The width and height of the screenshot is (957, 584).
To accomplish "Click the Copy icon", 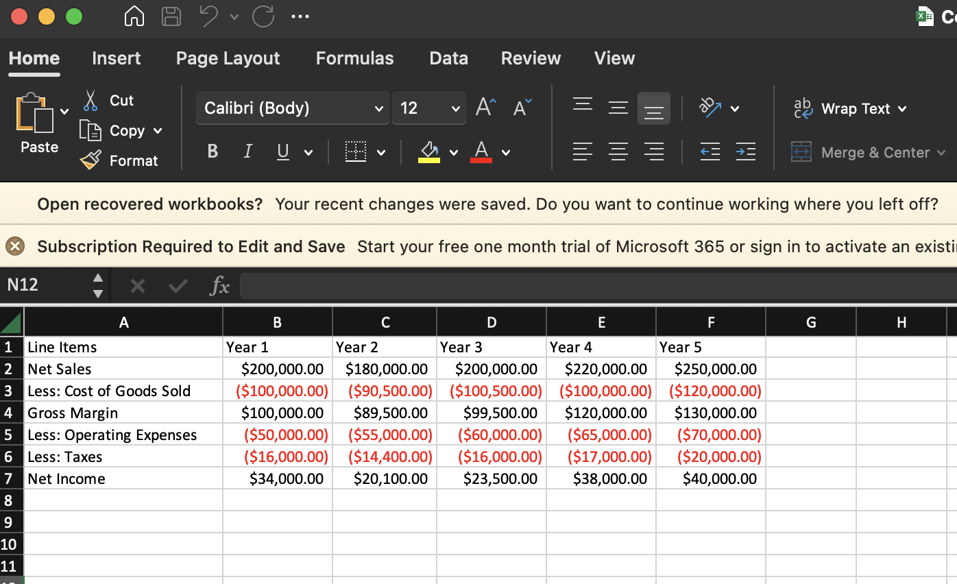I will pos(90,130).
